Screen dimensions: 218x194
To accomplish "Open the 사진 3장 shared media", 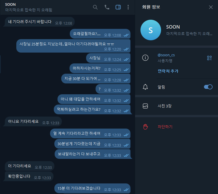I will point(177,106).
